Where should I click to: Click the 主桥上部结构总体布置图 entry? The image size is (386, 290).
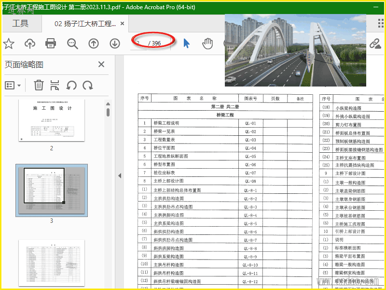pos(177,190)
